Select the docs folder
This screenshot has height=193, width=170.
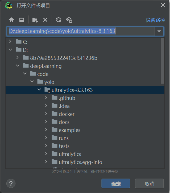[x=85, y=122]
